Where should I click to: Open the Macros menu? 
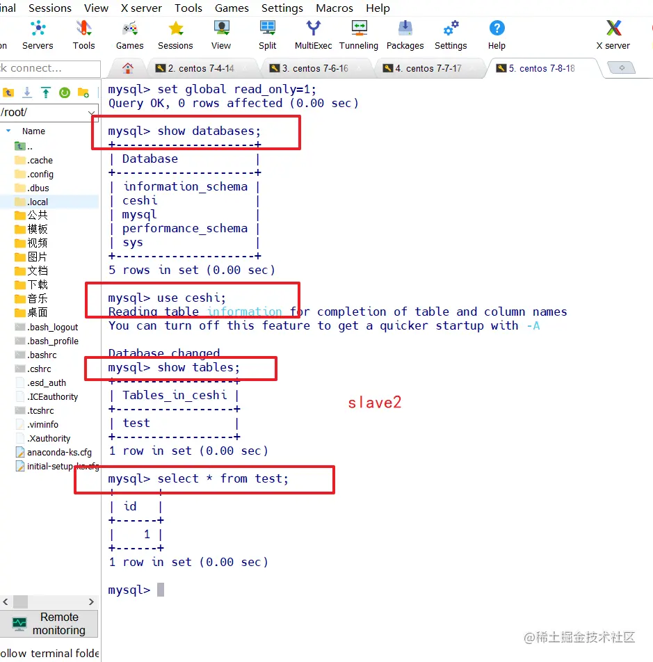point(334,8)
